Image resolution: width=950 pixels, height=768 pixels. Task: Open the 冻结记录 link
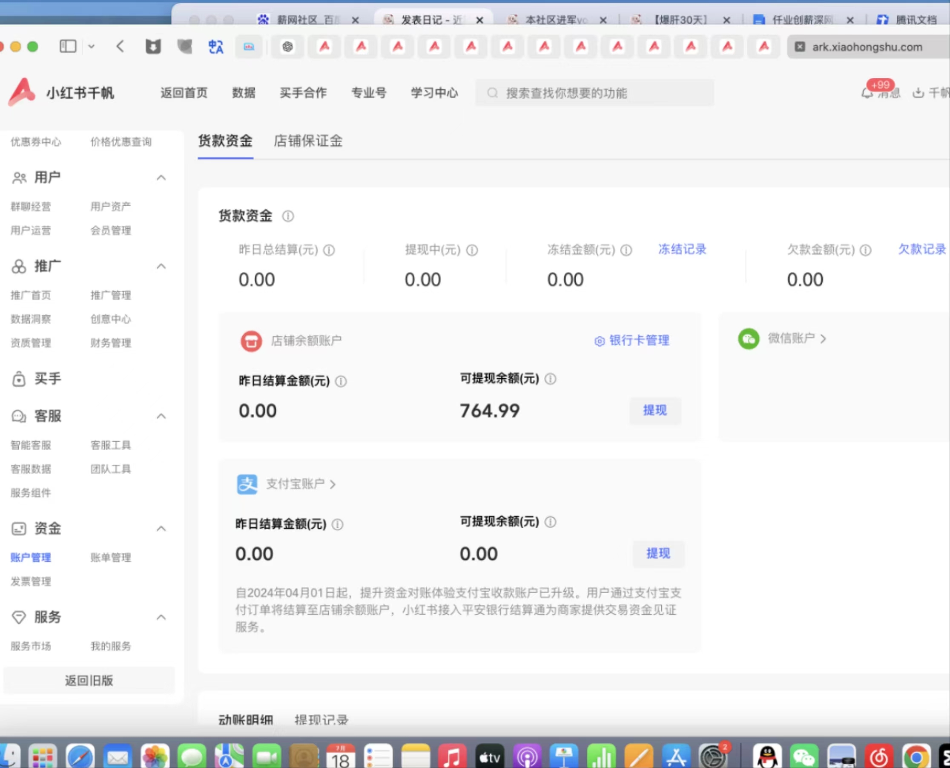682,249
